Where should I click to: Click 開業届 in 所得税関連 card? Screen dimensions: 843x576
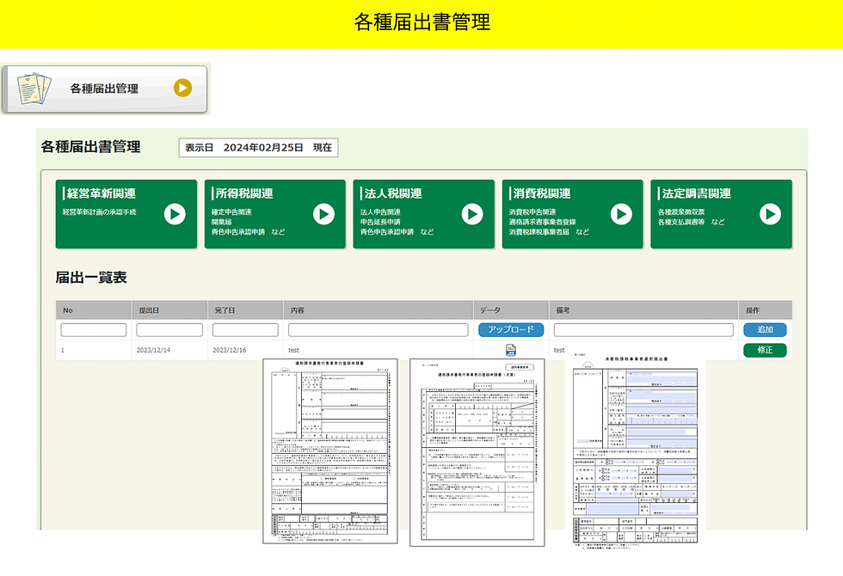tap(222, 222)
